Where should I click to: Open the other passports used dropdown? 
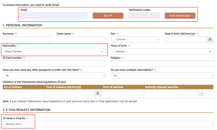click(54, 76)
